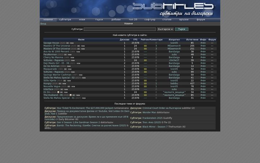Click the gray media icon in Ek Din row

click(61, 92)
